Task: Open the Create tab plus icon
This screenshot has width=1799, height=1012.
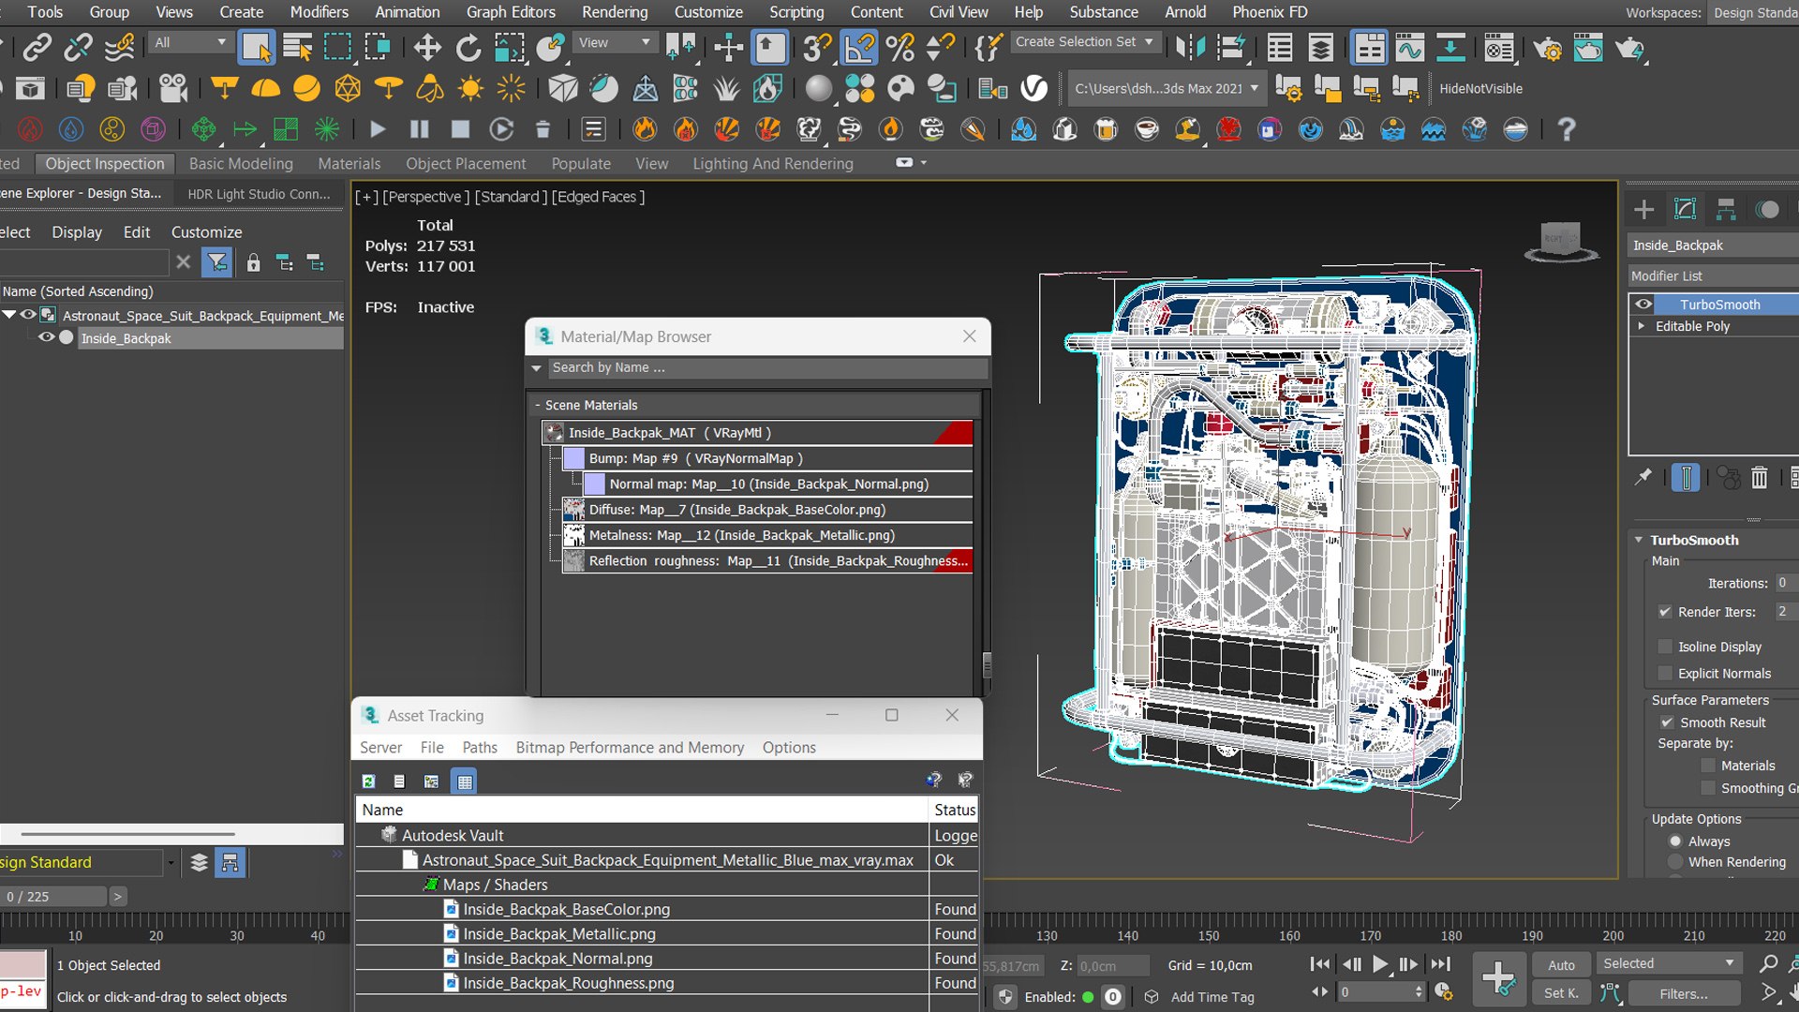Action: point(1644,210)
